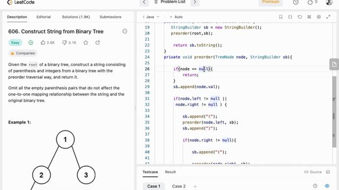Add problem to favorites star
339x190 pixels.
tap(86, 43)
